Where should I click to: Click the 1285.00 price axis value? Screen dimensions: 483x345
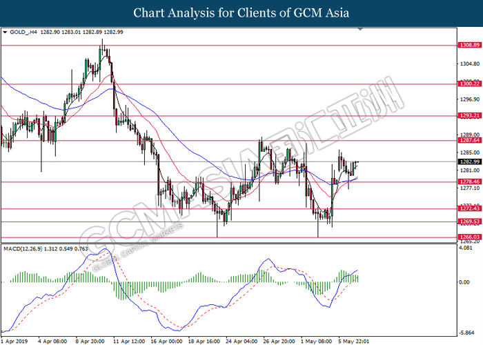470,152
